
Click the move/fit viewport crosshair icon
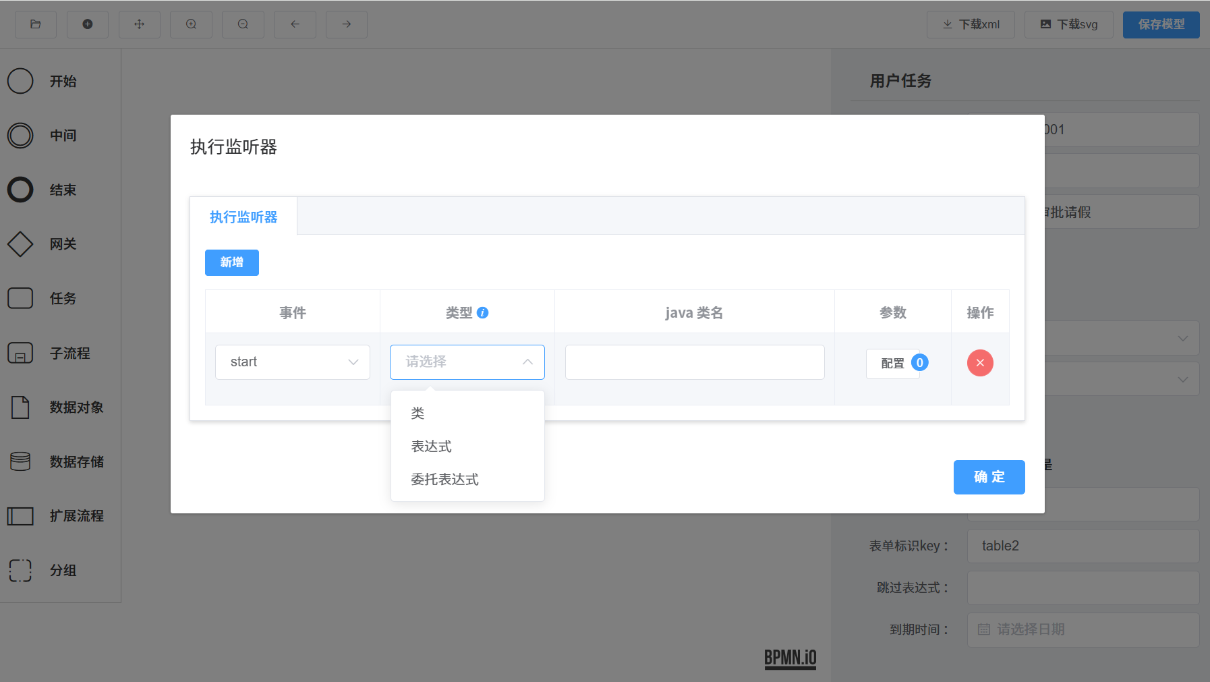(x=140, y=24)
